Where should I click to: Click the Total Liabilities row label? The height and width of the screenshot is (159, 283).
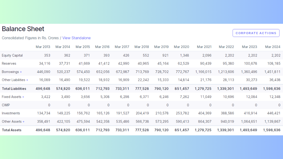pyautogui.click(x=14, y=89)
